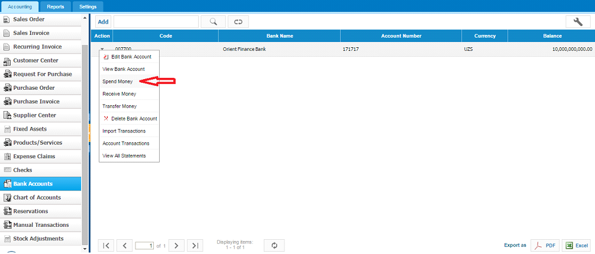Click the Chart of Accounts icon
The height and width of the screenshot is (254, 595).
[7, 197]
